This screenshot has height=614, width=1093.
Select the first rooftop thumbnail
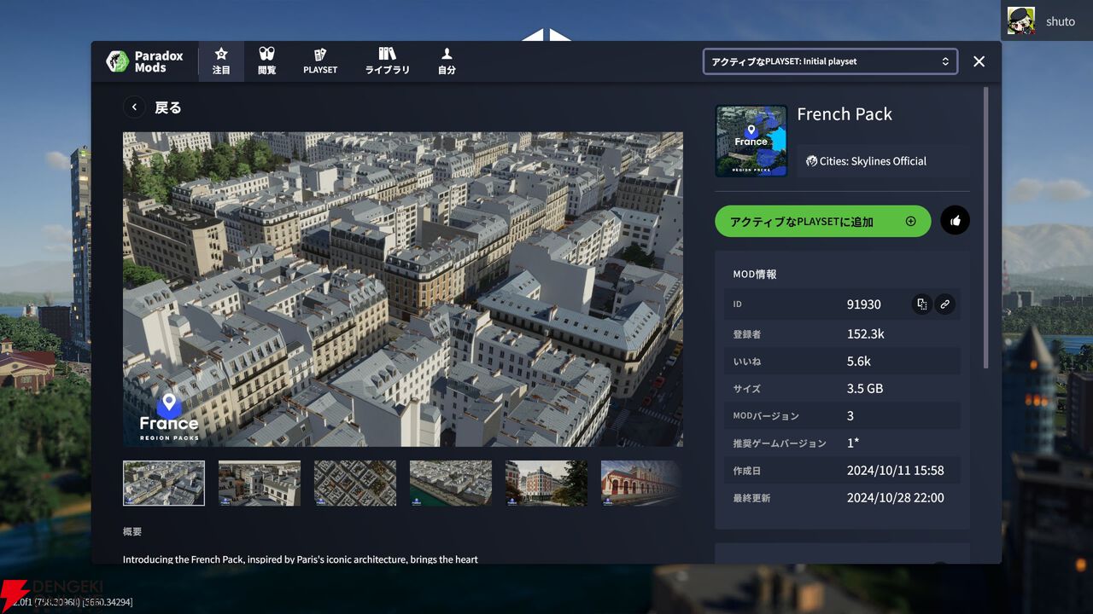pos(164,483)
